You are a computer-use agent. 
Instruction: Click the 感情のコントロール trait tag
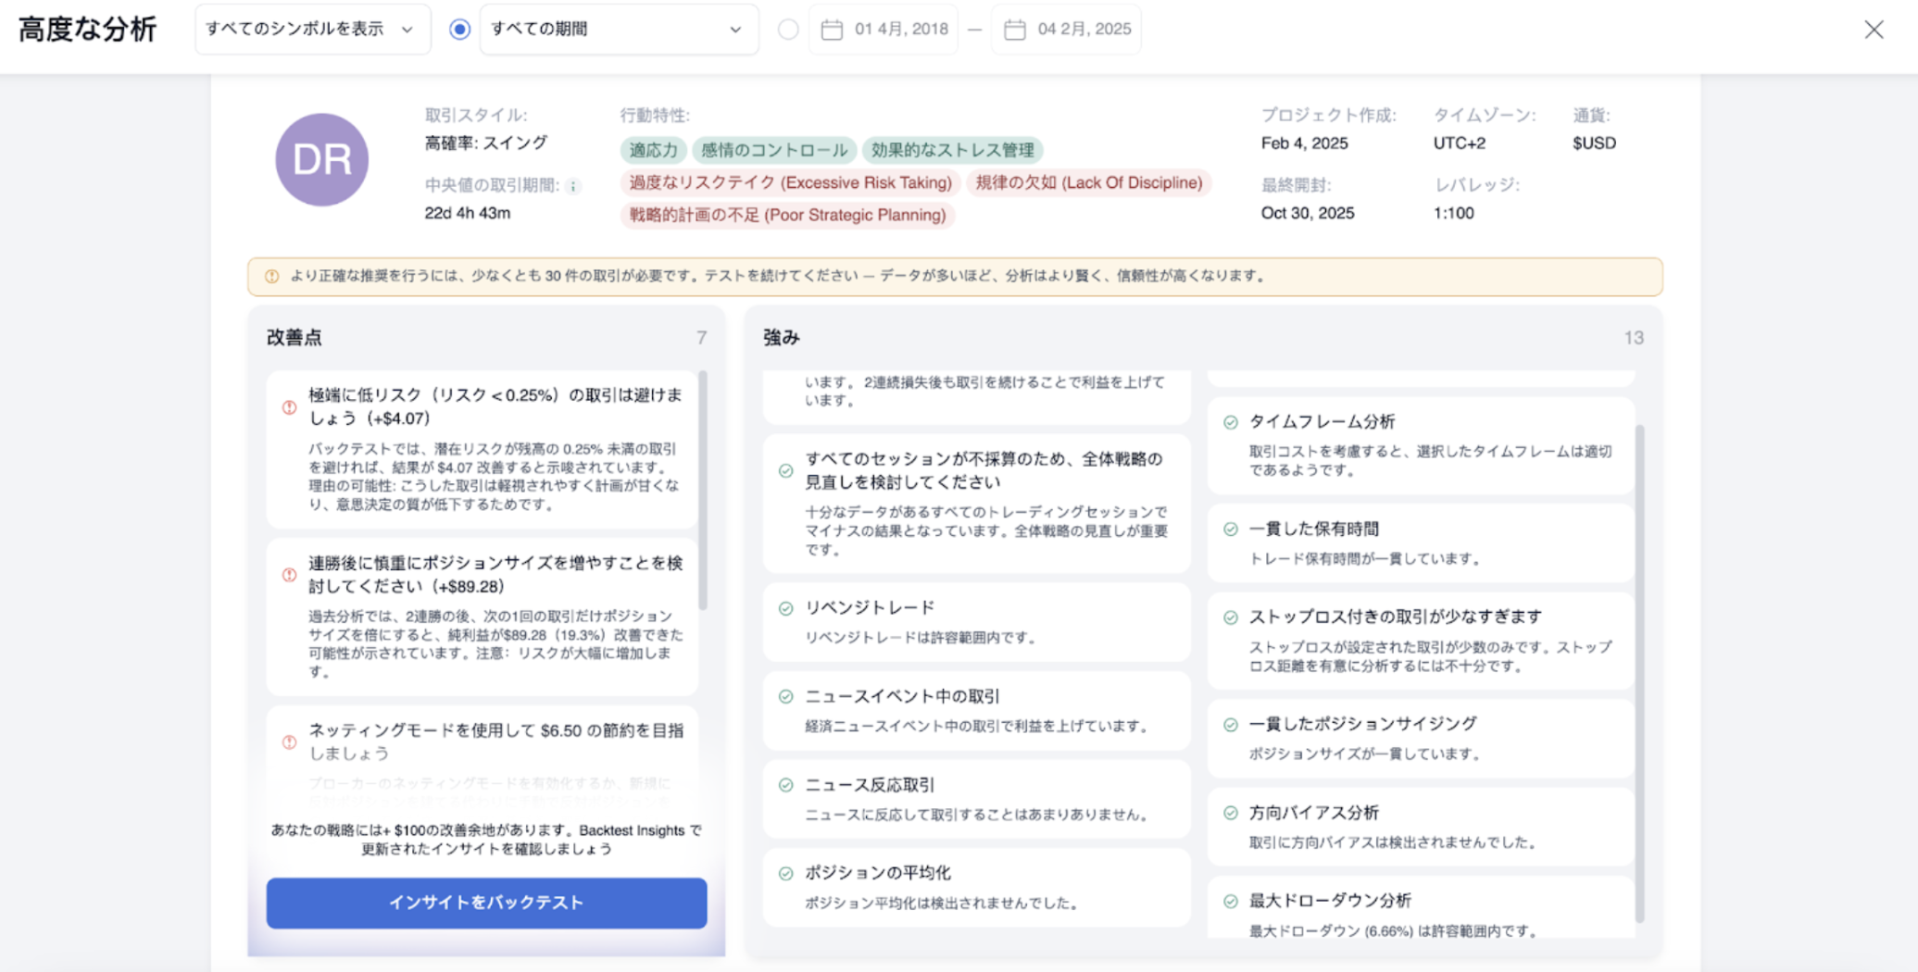(773, 150)
